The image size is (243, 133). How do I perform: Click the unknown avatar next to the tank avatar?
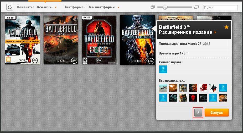pos(213,98)
